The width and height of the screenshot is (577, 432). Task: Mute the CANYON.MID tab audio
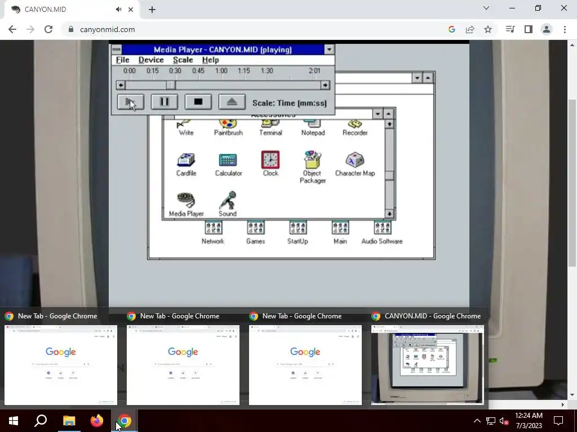pyautogui.click(x=118, y=10)
